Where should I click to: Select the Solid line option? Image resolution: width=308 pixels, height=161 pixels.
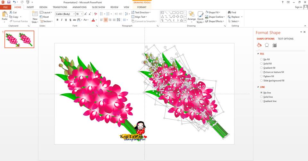click(267, 97)
